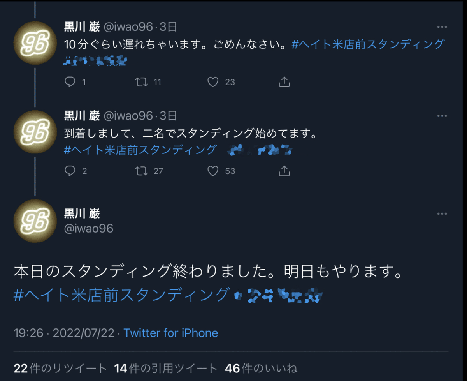View the 46 likes list
The image size is (467, 381).
[261, 368]
